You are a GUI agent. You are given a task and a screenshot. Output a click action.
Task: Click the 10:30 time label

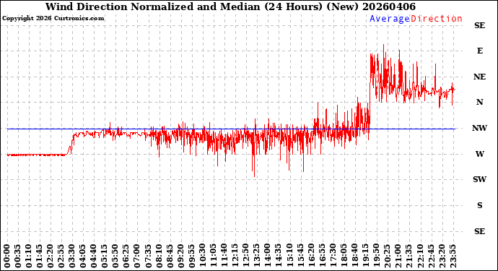[x=202, y=256]
